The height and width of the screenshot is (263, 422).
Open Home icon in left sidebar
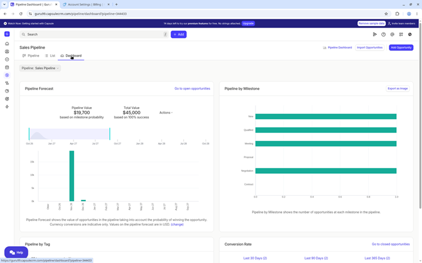coord(7,43)
